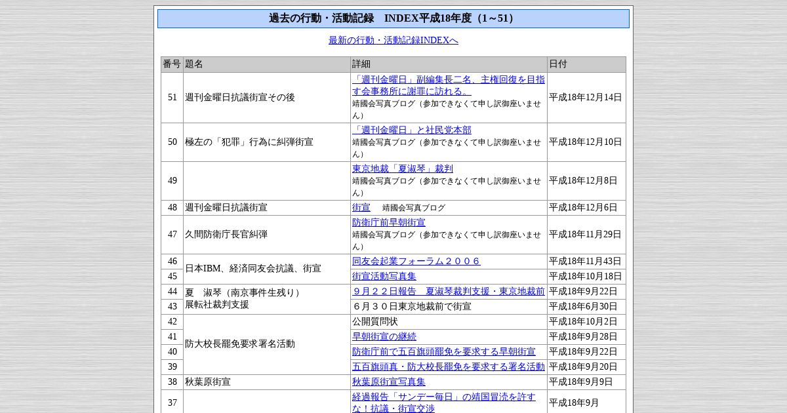Open the 五百旗頭真・防大校長罷免を要求する署名活動 link
The image size is (787, 413).
click(x=449, y=366)
